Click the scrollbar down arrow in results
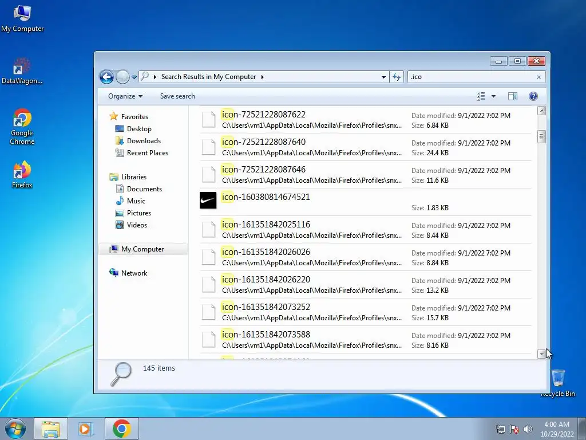Image resolution: width=586 pixels, height=440 pixels. point(541,354)
